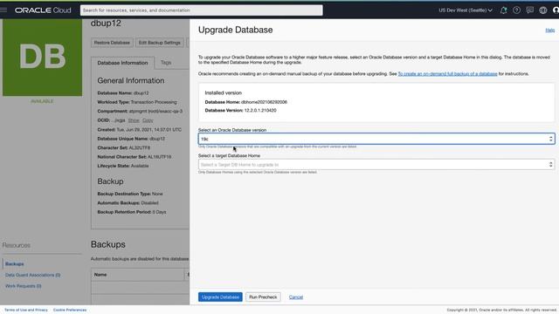Select Data Guard Associations in Resources
Viewport: 559px width, 314px height.
tap(33, 275)
